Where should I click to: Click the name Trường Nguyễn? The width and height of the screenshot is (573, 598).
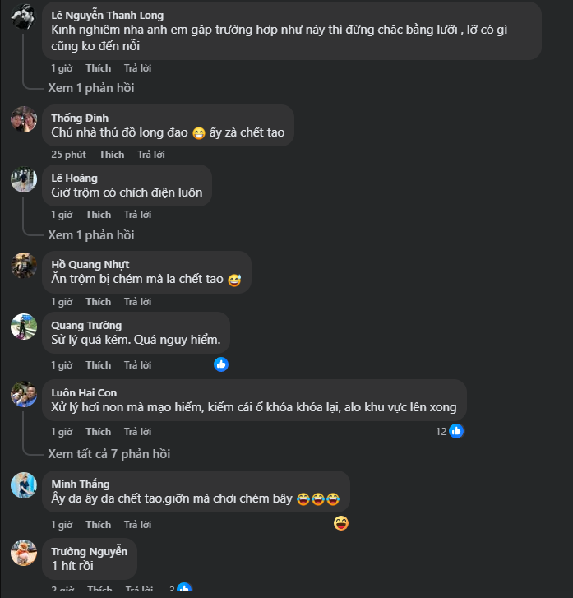click(89, 551)
